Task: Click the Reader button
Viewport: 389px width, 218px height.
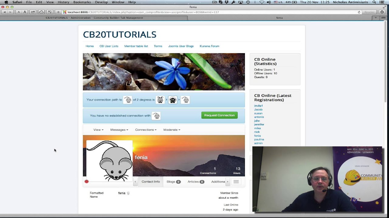Action: pos(369,12)
